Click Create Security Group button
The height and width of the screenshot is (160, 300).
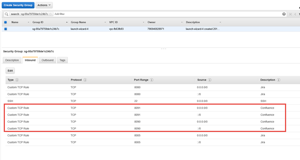tap(18, 5)
